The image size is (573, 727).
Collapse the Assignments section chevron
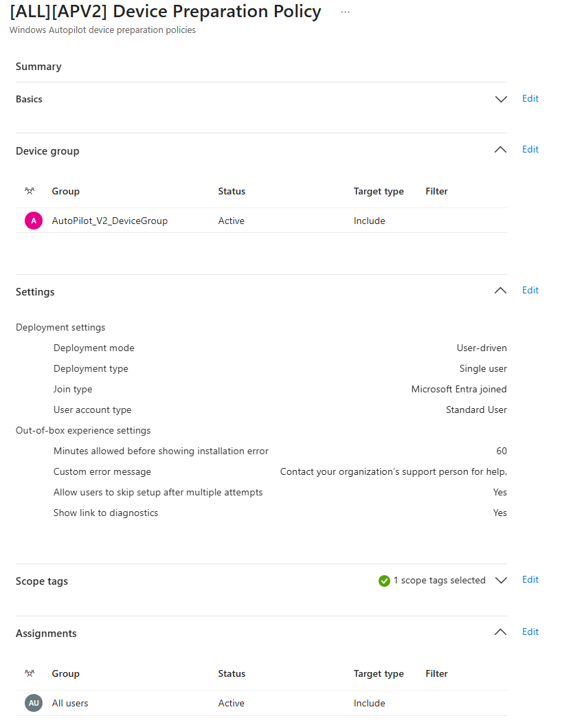(x=501, y=632)
